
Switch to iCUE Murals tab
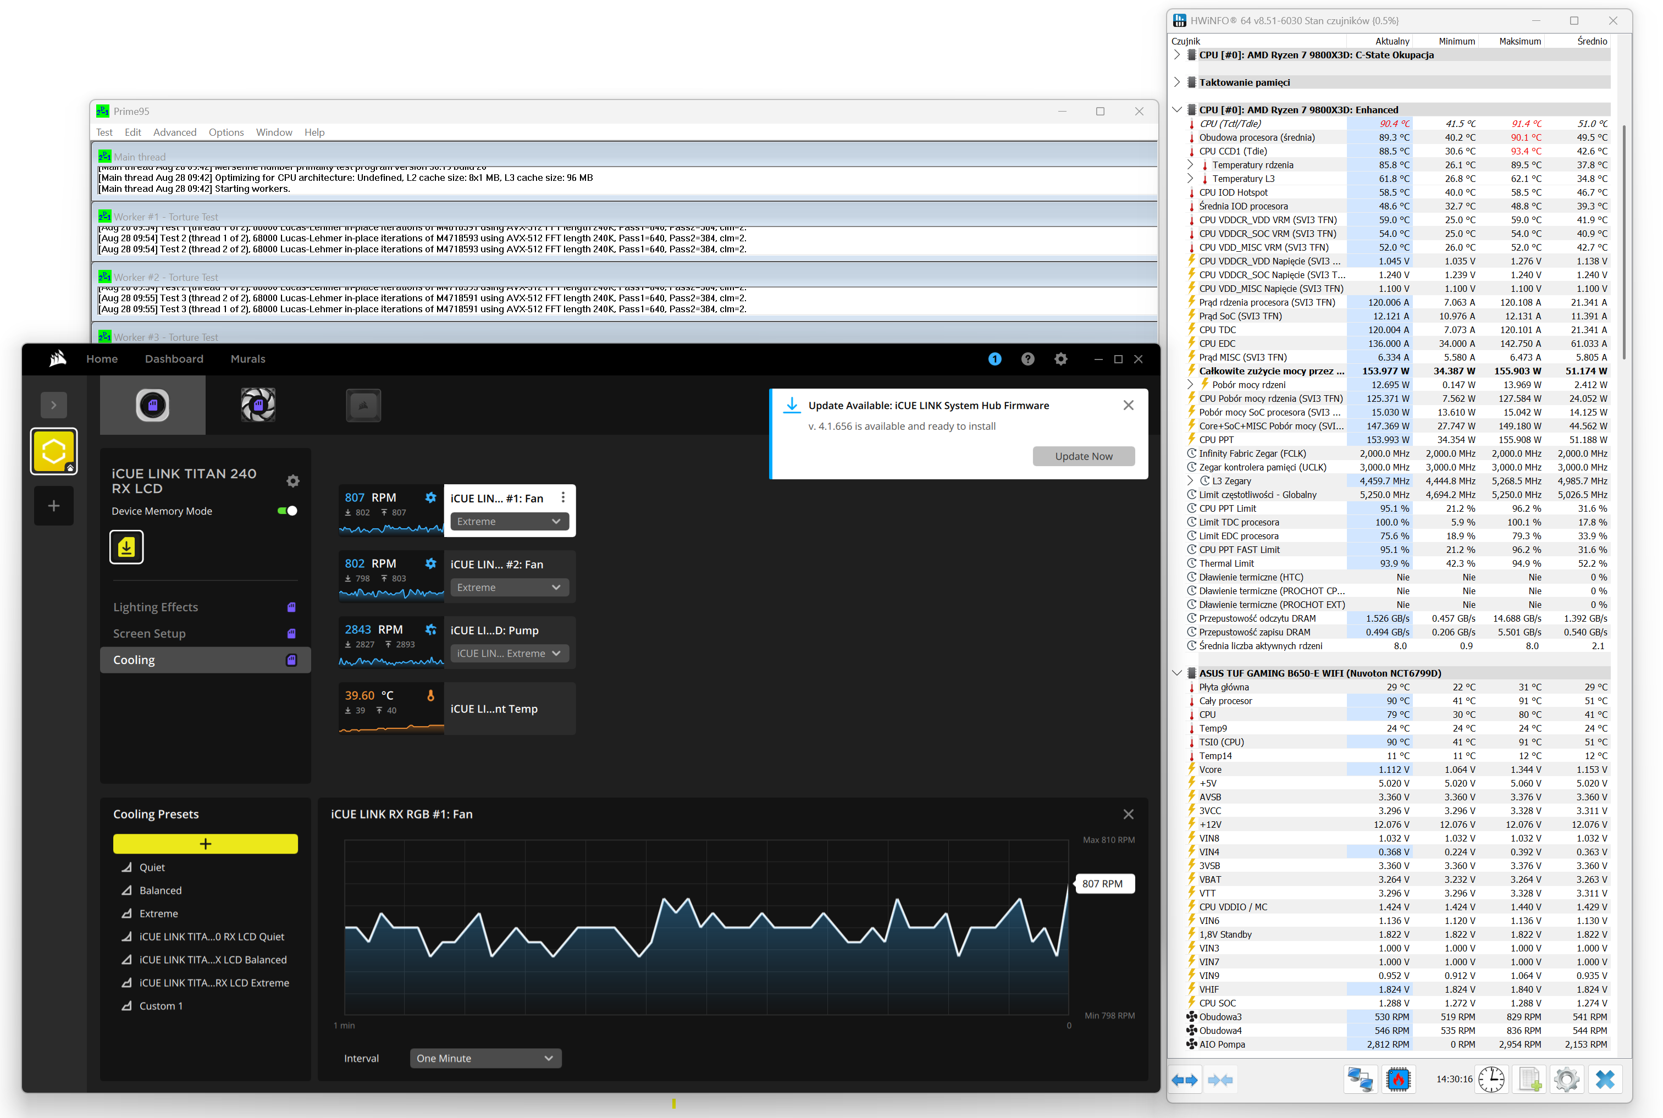pos(248,358)
